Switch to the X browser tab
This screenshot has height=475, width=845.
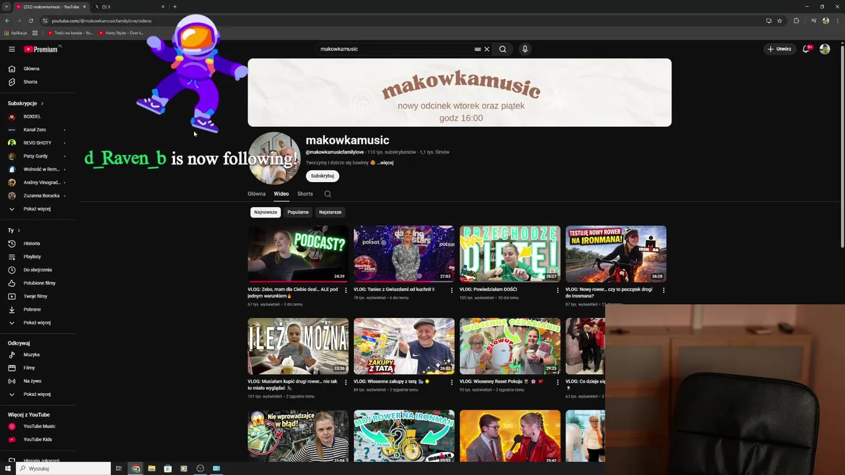(129, 7)
